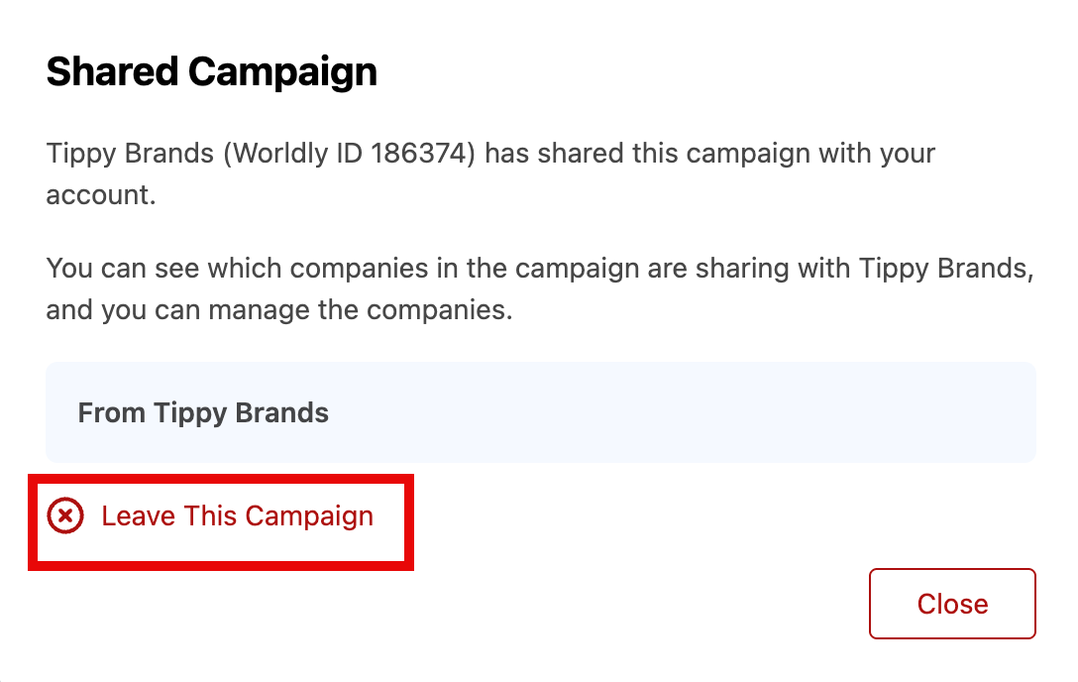
Task: Click the word Brands in the blue panel label
Action: click(x=281, y=412)
